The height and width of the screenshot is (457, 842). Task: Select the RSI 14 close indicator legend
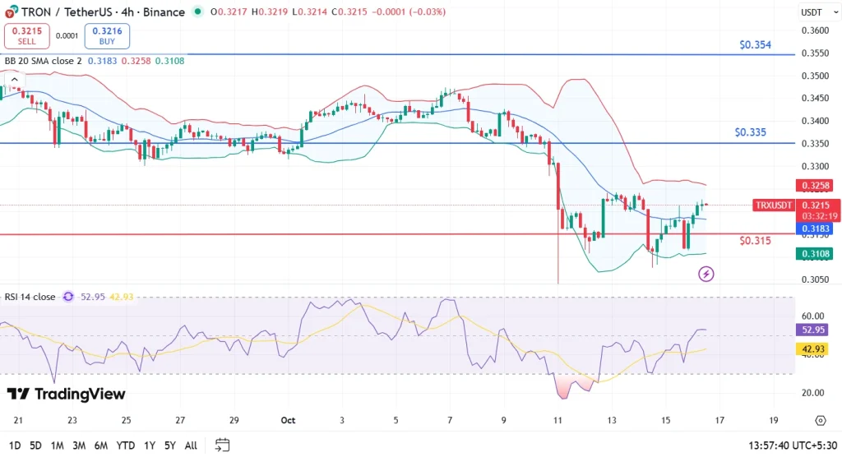(x=30, y=297)
